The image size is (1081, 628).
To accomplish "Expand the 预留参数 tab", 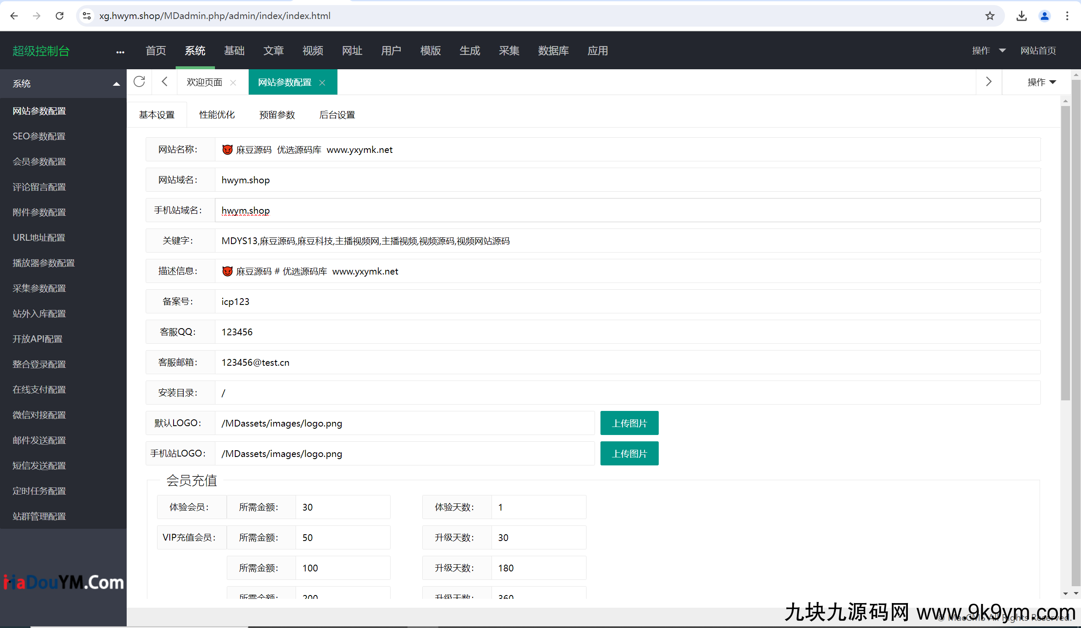I will [277, 115].
